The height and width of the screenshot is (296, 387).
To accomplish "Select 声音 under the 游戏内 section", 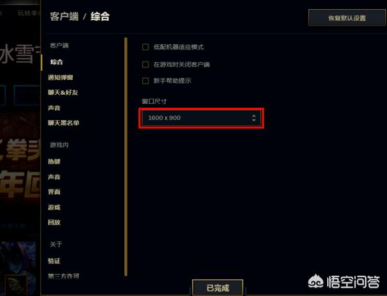I will [x=54, y=177].
